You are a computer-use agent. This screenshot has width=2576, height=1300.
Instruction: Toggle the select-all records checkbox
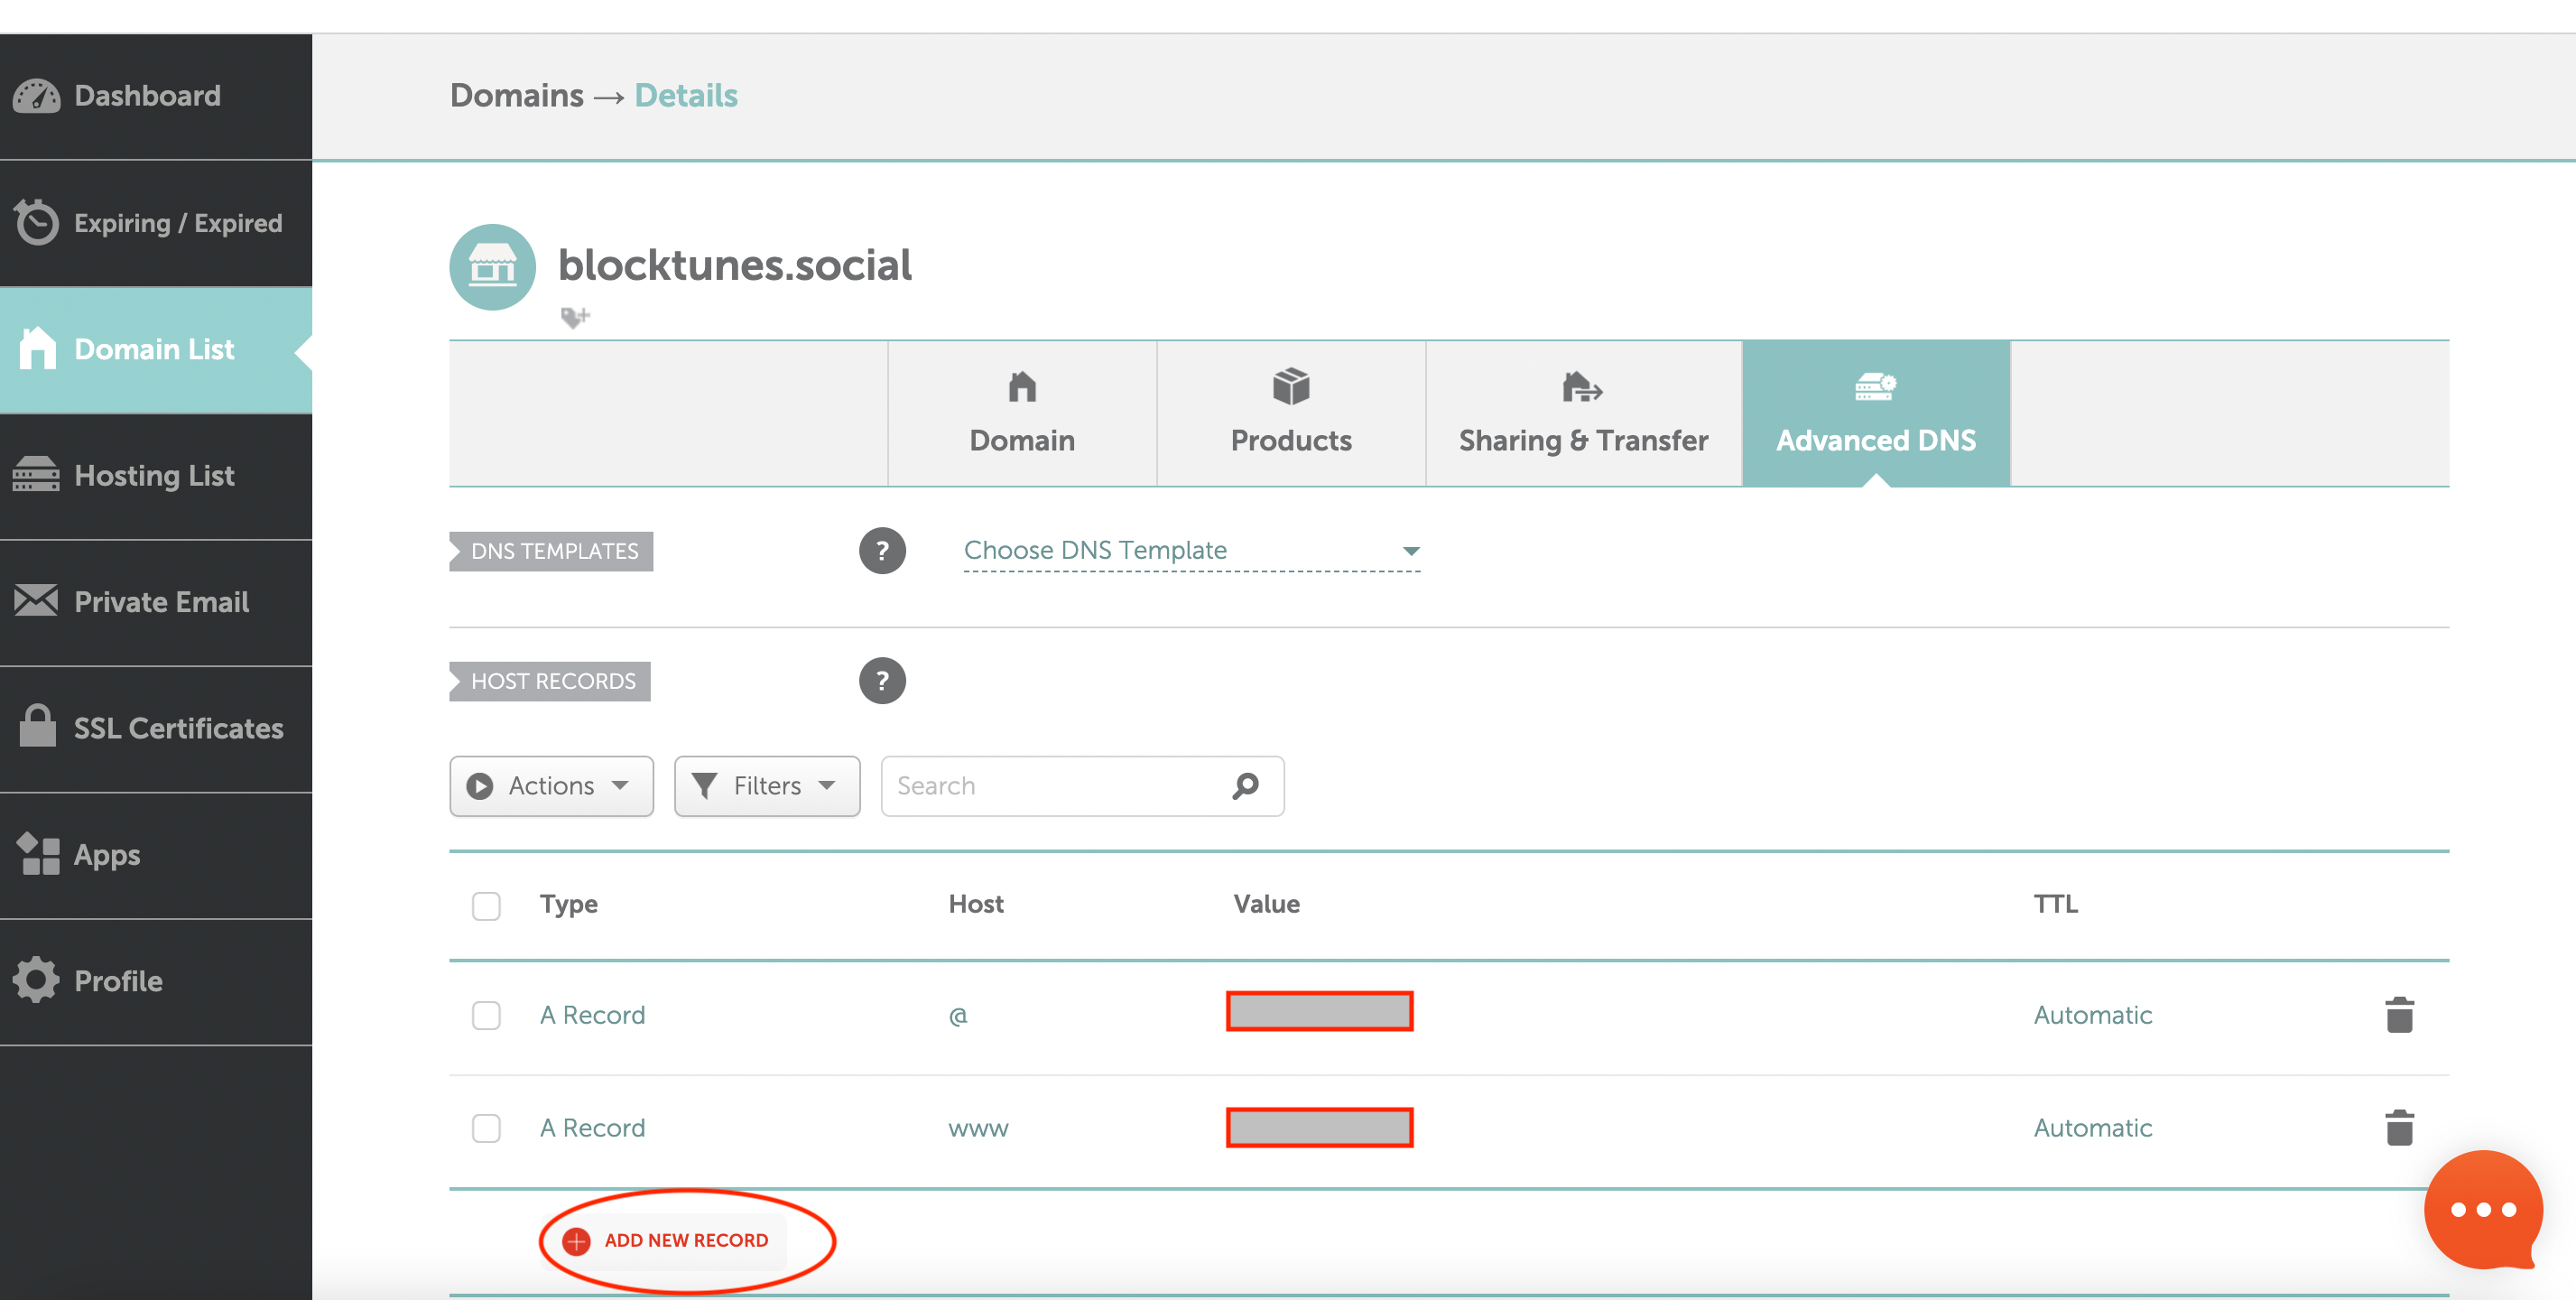pyautogui.click(x=486, y=906)
